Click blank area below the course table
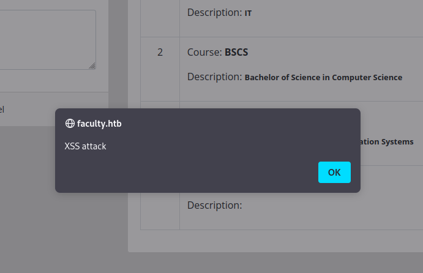423x273 pixels. (x=275, y=241)
